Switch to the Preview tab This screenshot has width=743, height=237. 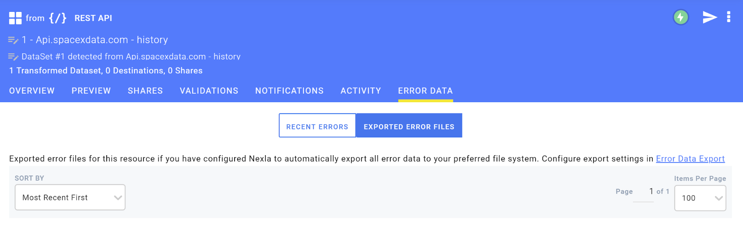point(91,91)
